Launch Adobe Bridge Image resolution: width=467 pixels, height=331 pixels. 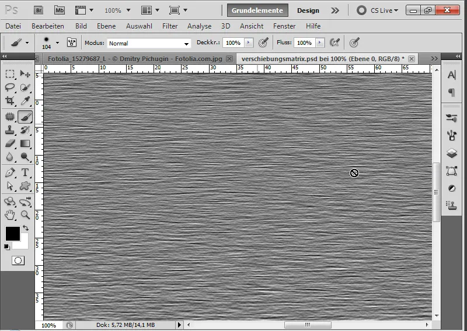pos(39,10)
